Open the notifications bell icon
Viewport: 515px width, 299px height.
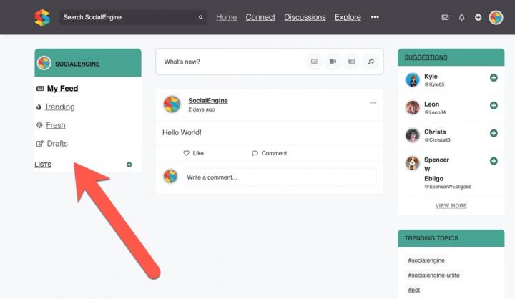click(x=461, y=17)
